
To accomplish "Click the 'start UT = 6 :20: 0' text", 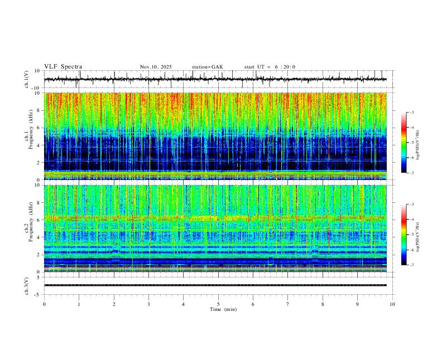I will coord(270,67).
